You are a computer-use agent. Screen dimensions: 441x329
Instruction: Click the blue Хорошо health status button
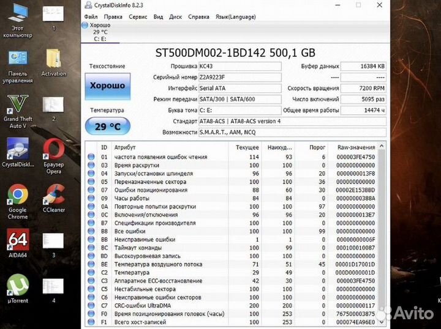tap(107, 86)
